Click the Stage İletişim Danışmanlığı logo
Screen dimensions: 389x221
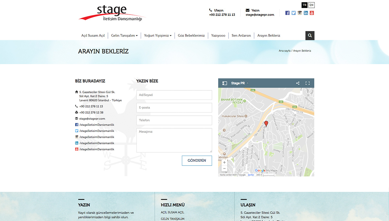click(112, 14)
